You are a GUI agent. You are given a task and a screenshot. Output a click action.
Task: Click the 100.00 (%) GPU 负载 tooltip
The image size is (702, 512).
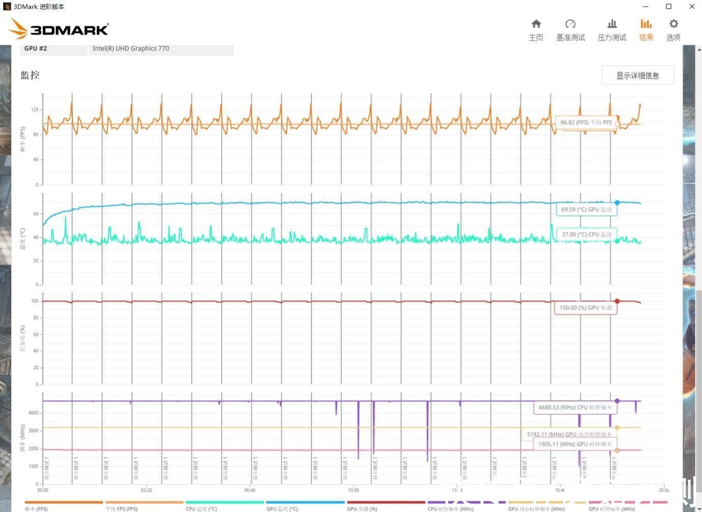pyautogui.click(x=585, y=307)
